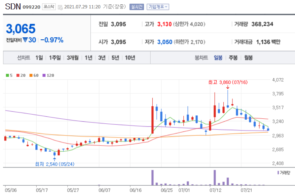Click the stock code 099220
Viewport: 295px width, 196px height.
31,7
